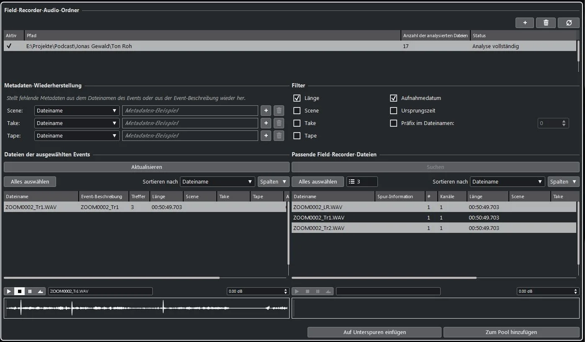
Task: Add metadata rule for Scene row
Action: tap(266, 110)
